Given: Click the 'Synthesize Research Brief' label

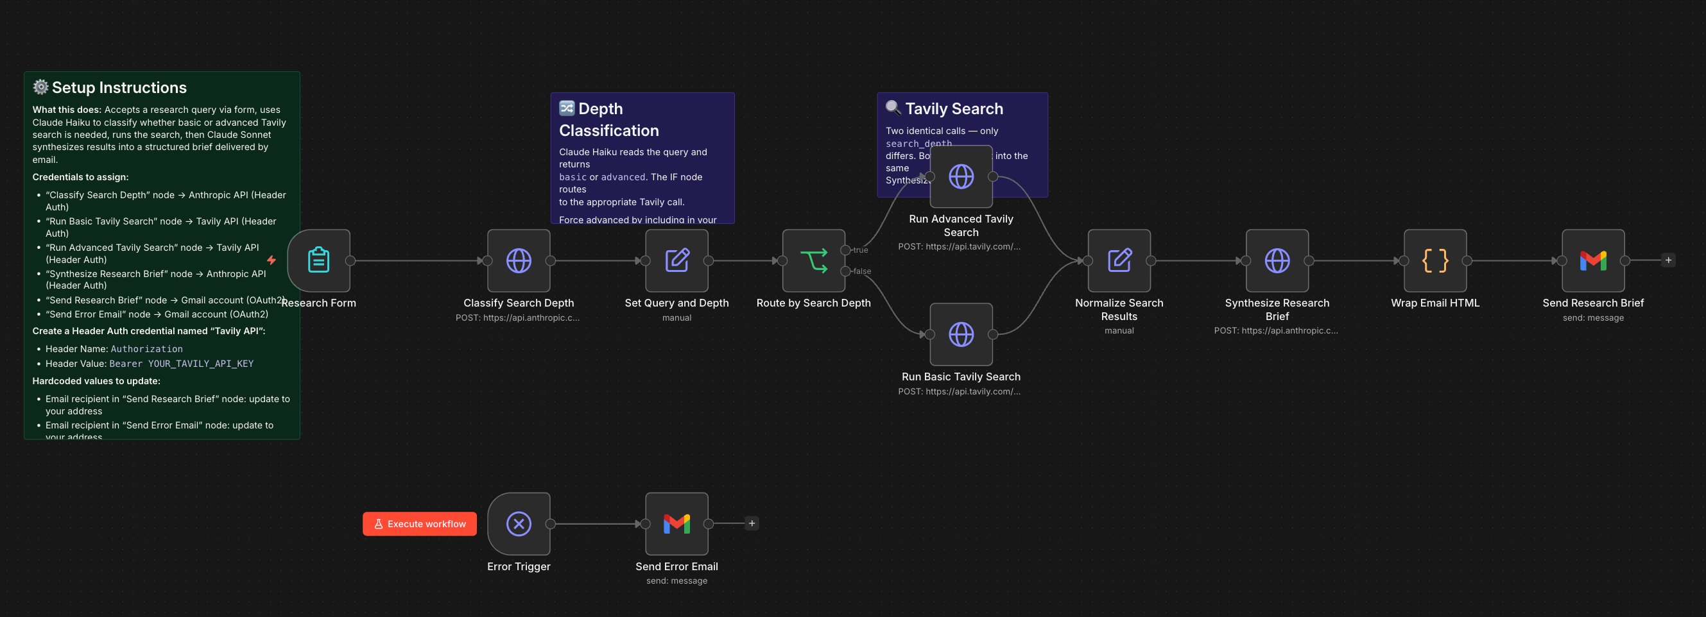Looking at the screenshot, I should (x=1277, y=309).
